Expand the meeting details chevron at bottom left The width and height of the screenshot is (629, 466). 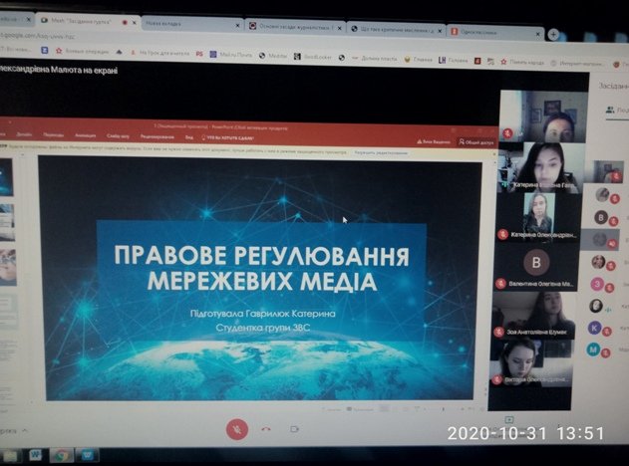point(25,431)
